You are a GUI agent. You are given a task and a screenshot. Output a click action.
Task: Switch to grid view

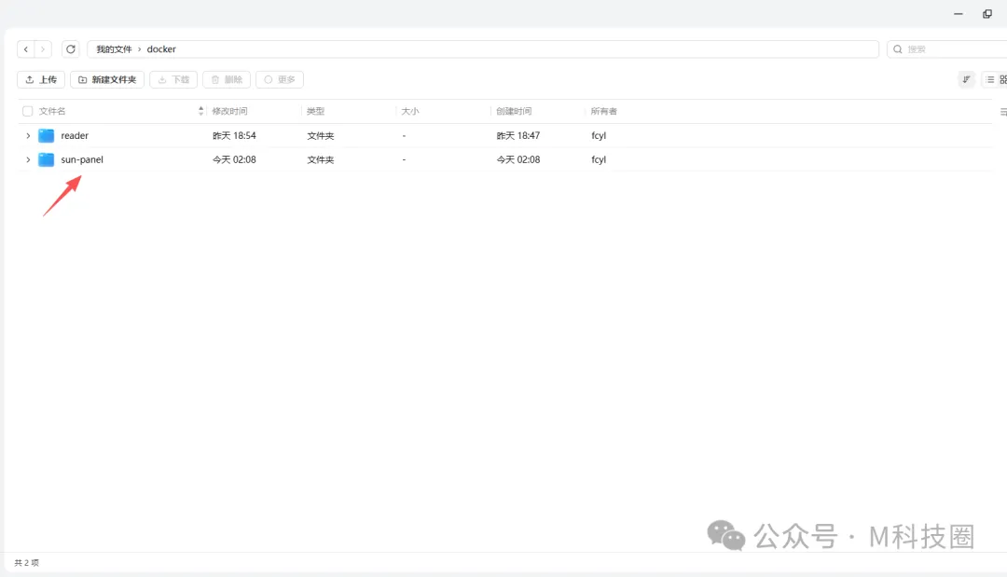[x=1002, y=79]
